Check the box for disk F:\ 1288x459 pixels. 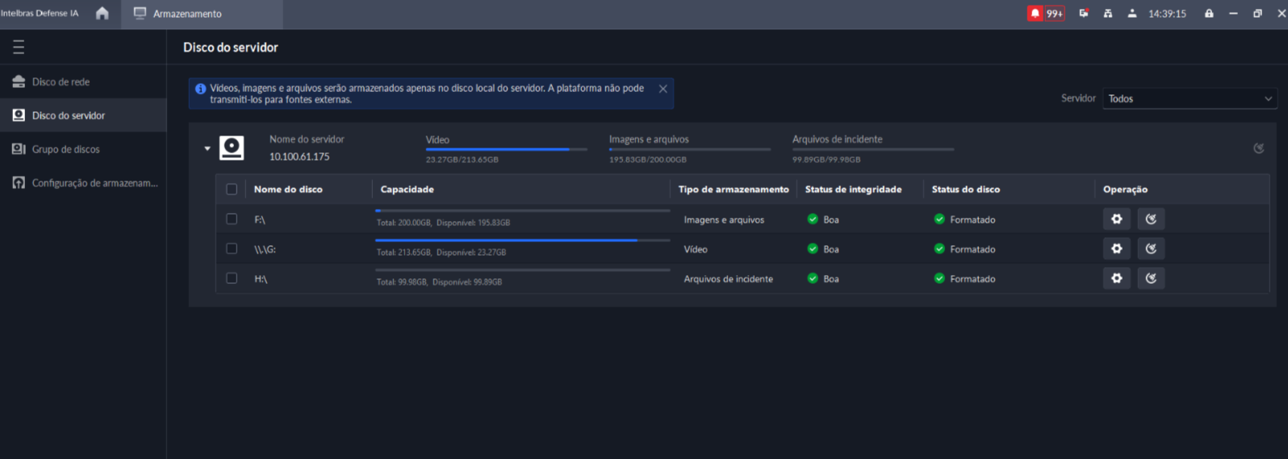[x=232, y=219]
